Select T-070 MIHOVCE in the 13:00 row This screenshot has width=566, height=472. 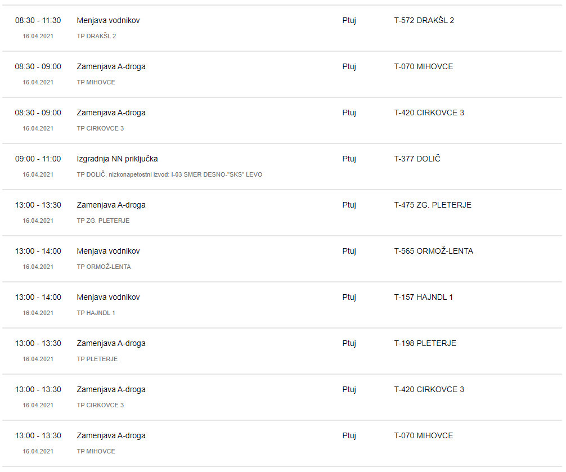[x=423, y=435]
